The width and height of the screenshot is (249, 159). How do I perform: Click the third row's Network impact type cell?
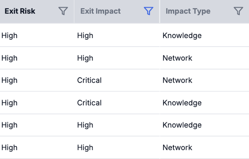point(177,80)
